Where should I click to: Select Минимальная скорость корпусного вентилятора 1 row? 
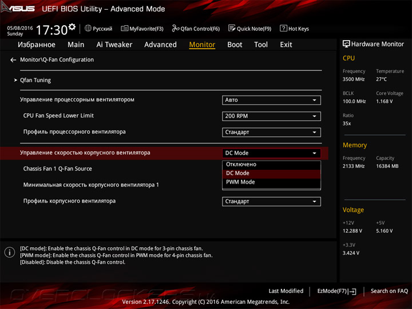coord(91,185)
